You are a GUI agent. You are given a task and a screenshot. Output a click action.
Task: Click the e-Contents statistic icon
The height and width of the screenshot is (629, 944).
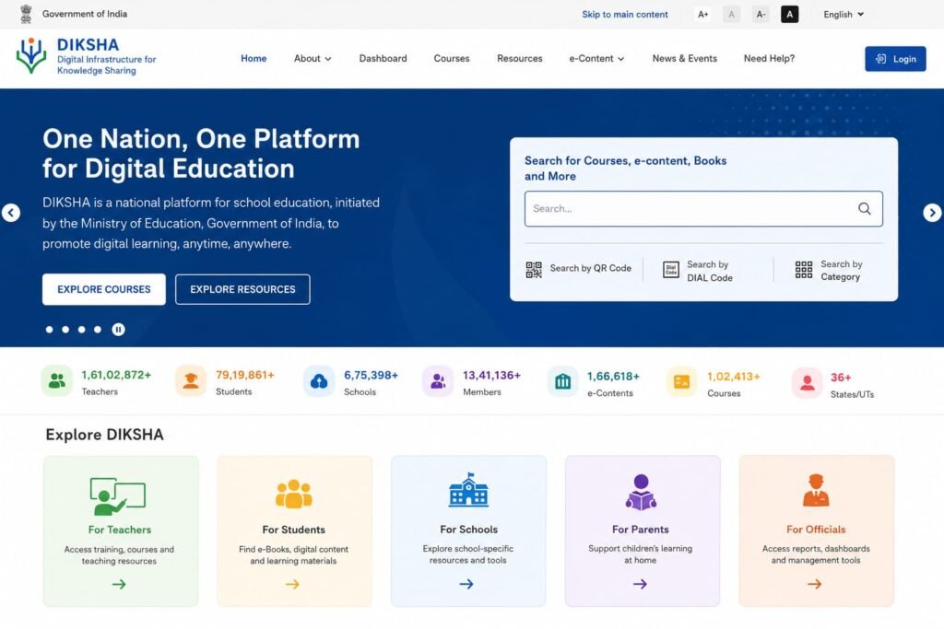[x=562, y=382]
